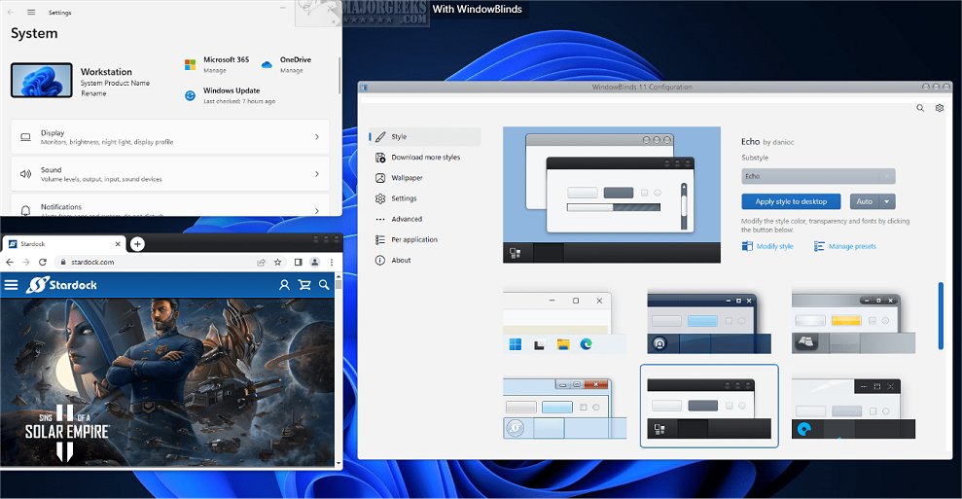The height and width of the screenshot is (499, 962).
Task: Click the Stardock site search icon
Action: pyautogui.click(x=324, y=285)
